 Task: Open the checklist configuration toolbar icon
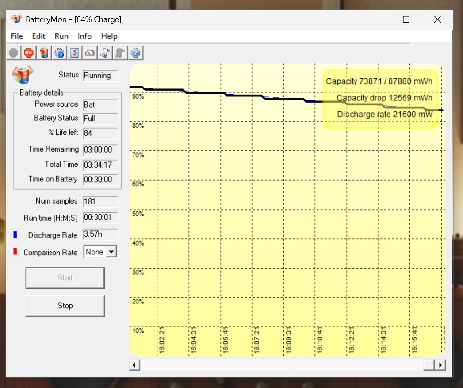click(74, 53)
